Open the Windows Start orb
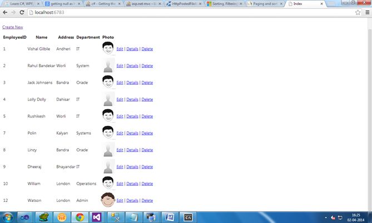Screen dimensions: 372x223 [x=7, y=217]
